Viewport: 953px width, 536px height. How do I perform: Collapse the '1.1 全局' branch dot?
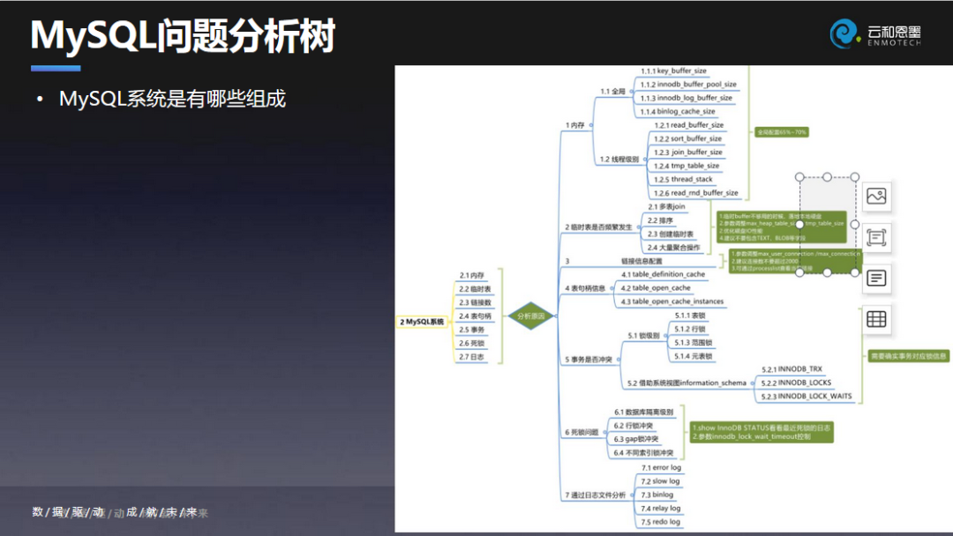(632, 92)
